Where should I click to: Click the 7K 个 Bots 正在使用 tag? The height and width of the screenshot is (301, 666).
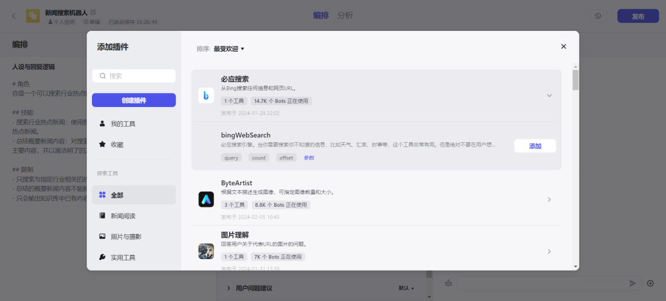(277, 257)
